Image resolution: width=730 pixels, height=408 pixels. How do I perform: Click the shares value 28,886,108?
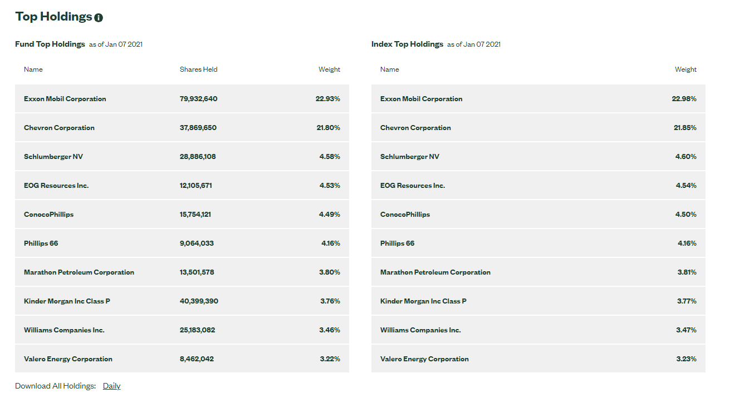tap(198, 157)
